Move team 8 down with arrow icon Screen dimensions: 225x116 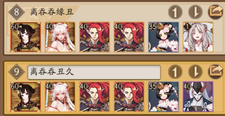[195, 12]
